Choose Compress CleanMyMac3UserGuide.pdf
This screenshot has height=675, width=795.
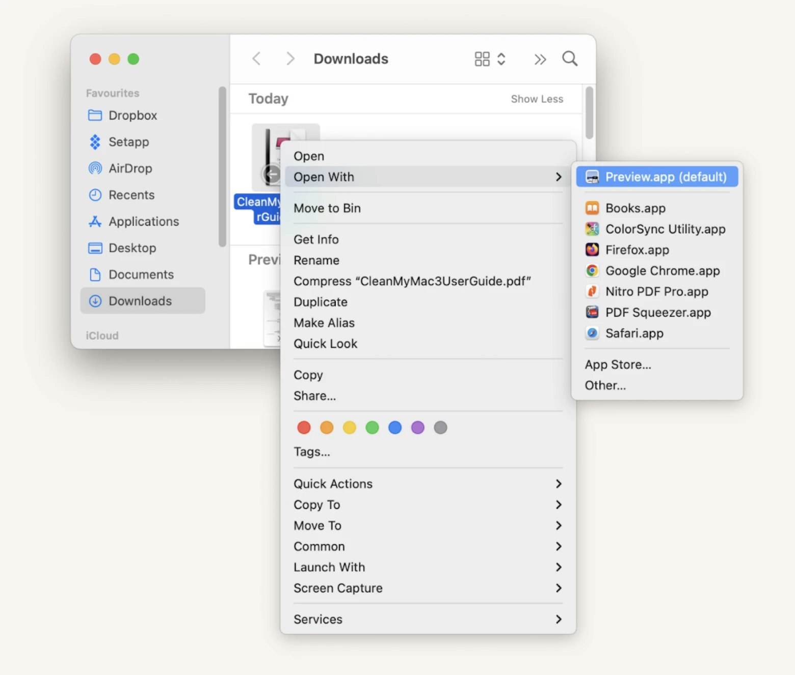tap(428, 282)
